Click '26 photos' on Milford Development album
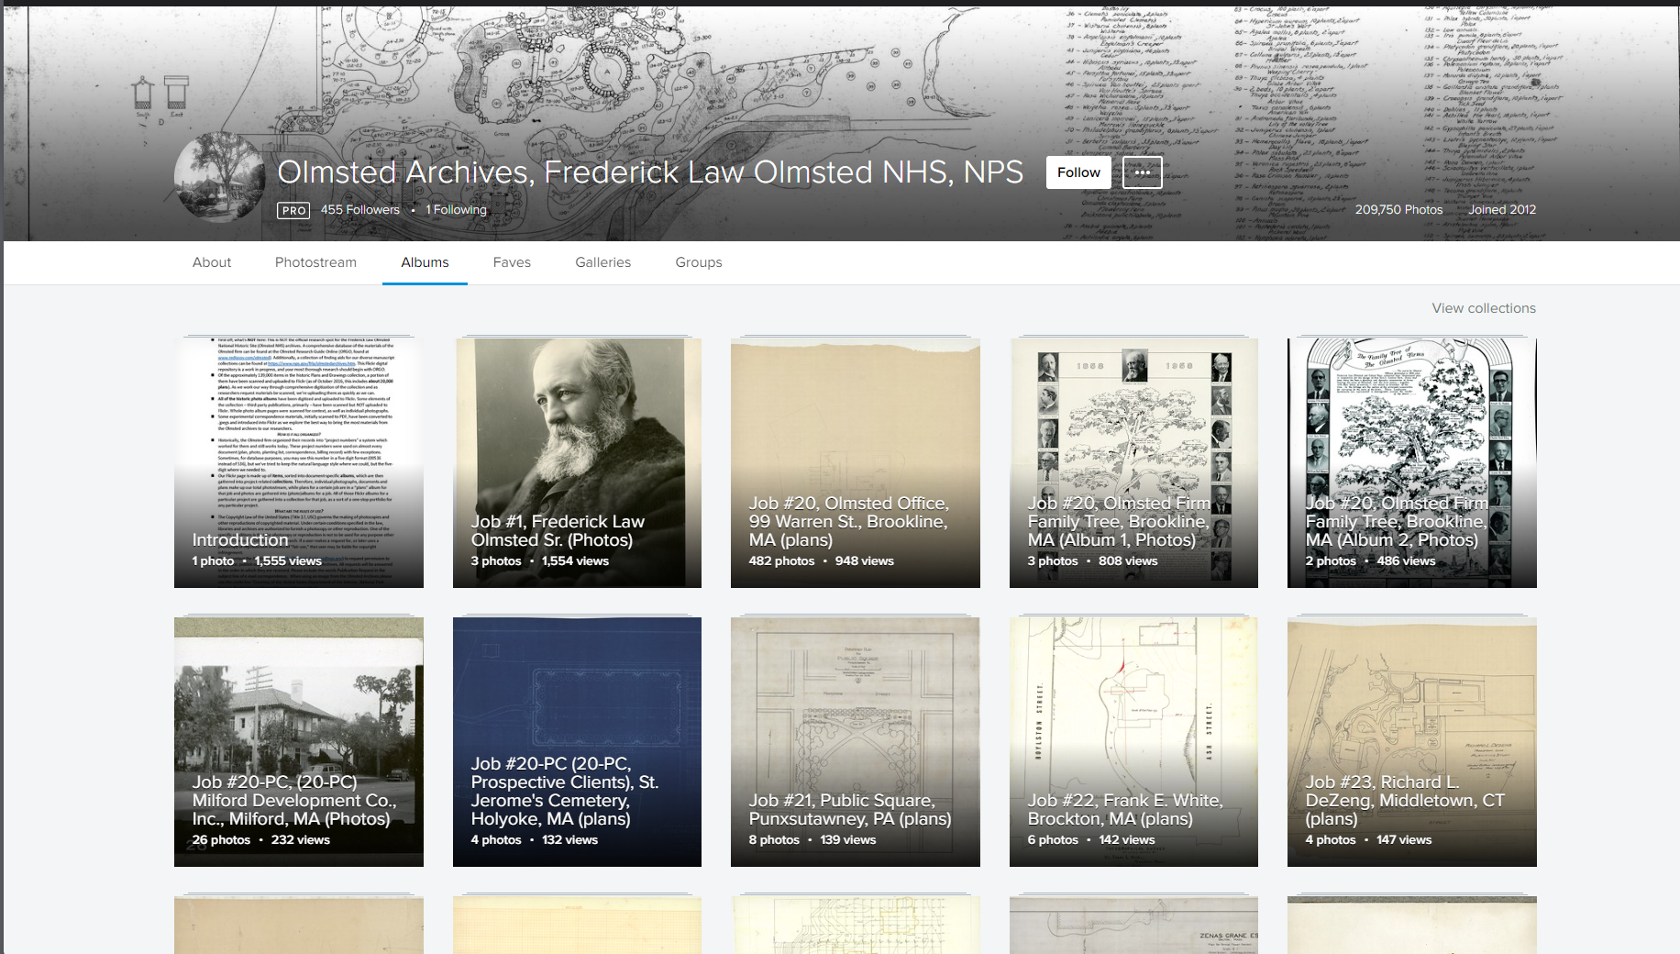Image resolution: width=1680 pixels, height=954 pixels. pos(221,839)
